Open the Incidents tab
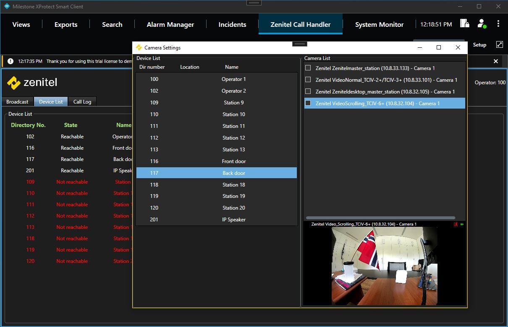This screenshot has height=327, width=508. [x=232, y=24]
